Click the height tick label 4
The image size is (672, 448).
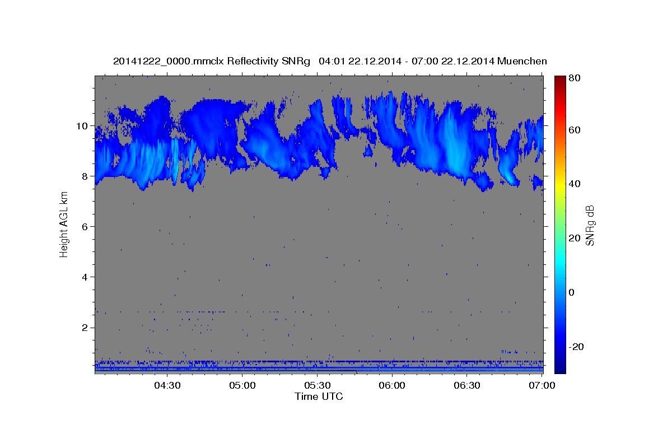click(86, 277)
